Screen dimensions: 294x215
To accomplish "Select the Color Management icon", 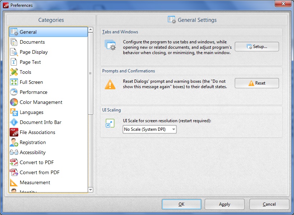I will tap(13, 102).
